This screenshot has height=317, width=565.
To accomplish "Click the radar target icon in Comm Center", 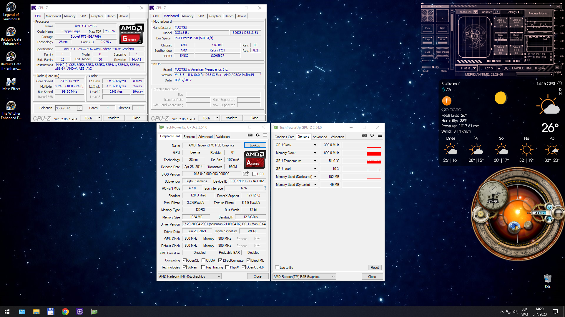I will [427, 16].
